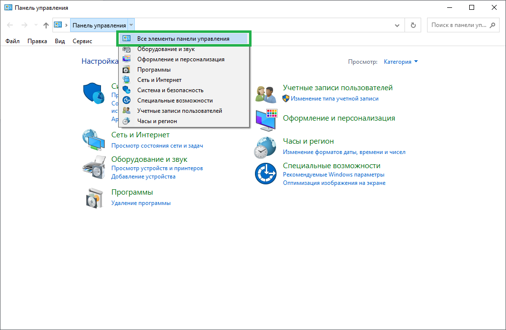Open the Правка menu
The image size is (506, 330).
click(x=37, y=41)
